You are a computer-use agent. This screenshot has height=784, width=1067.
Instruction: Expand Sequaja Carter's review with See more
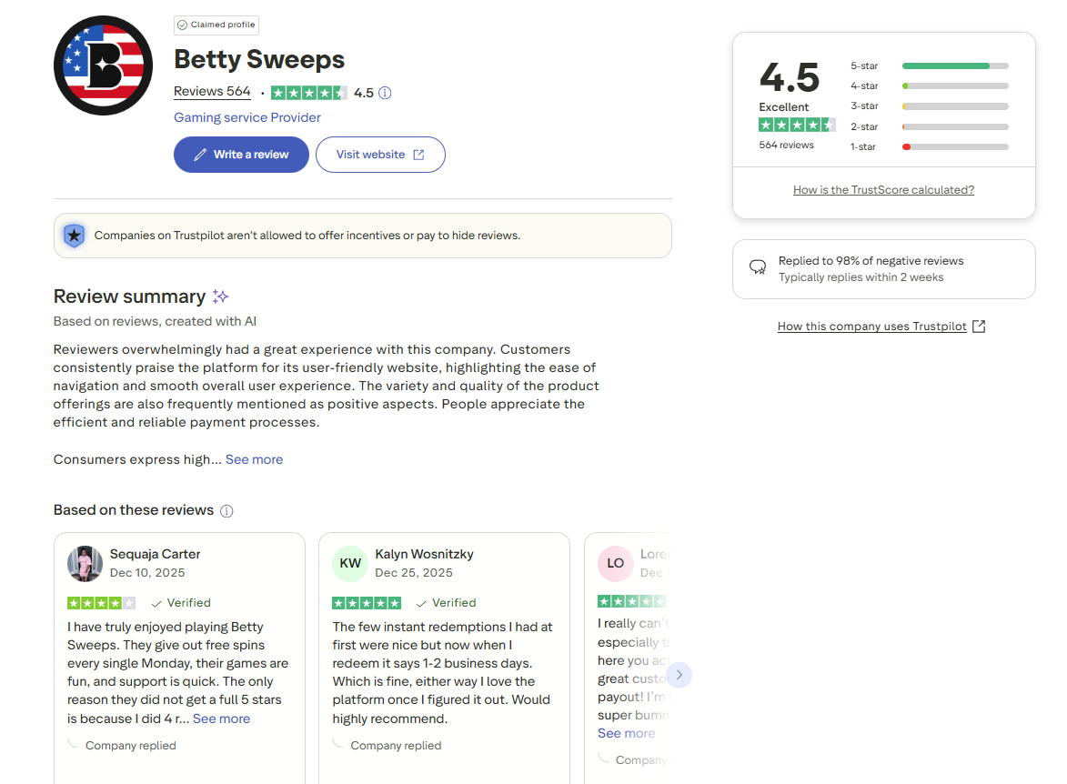pyautogui.click(x=221, y=719)
